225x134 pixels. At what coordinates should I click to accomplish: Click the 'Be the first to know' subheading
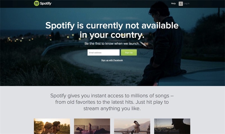pos(112,44)
